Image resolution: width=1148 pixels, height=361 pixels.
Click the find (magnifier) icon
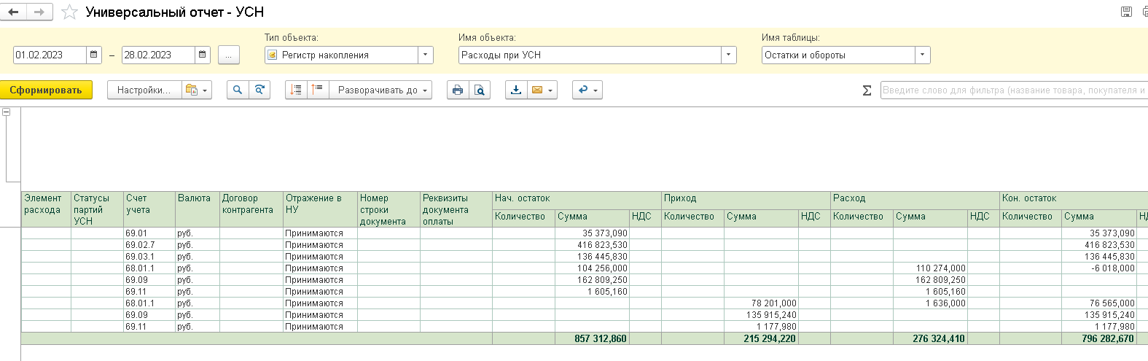238,90
